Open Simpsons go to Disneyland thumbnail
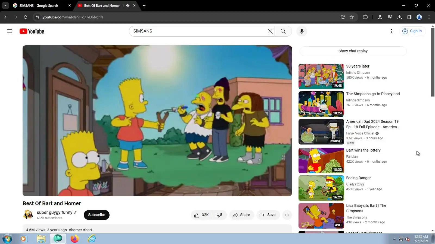This screenshot has width=435, height=244. point(321,104)
